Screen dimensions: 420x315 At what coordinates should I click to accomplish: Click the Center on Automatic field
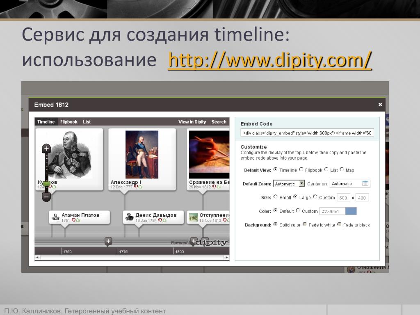pos(350,183)
